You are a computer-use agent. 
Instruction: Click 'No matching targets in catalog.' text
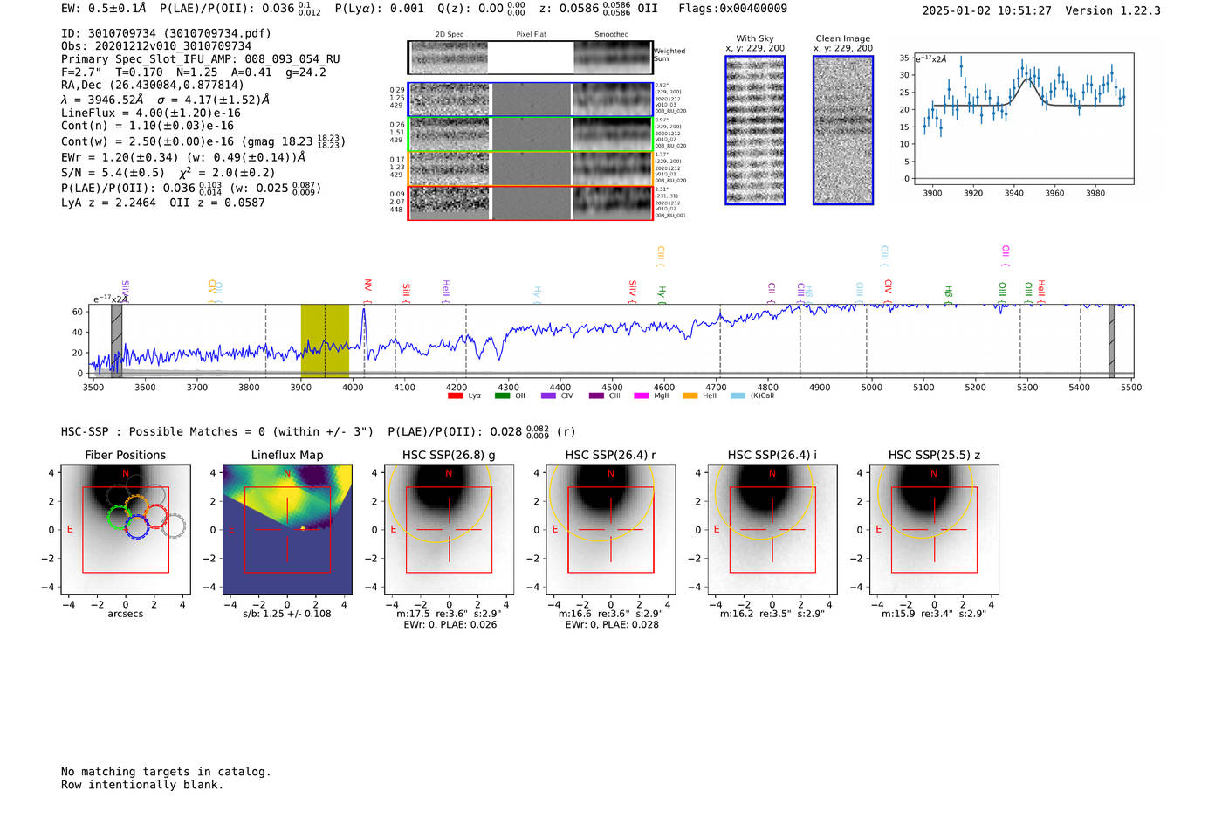pyautogui.click(x=166, y=772)
